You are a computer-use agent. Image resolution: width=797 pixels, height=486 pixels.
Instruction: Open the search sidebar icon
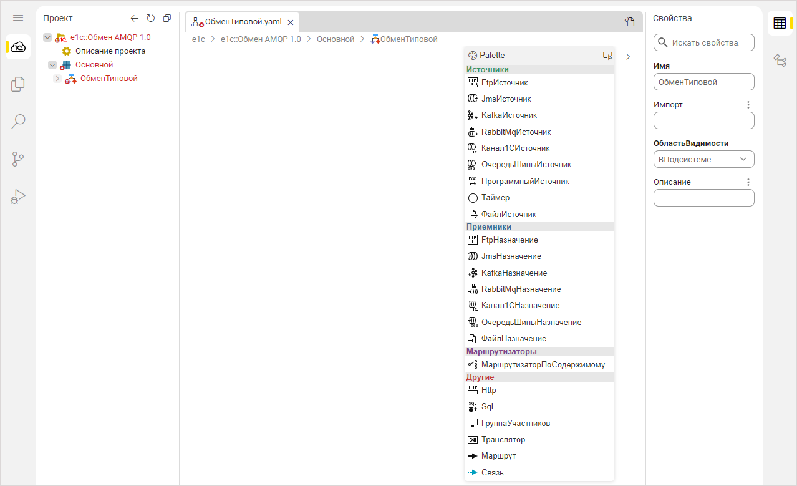point(18,121)
